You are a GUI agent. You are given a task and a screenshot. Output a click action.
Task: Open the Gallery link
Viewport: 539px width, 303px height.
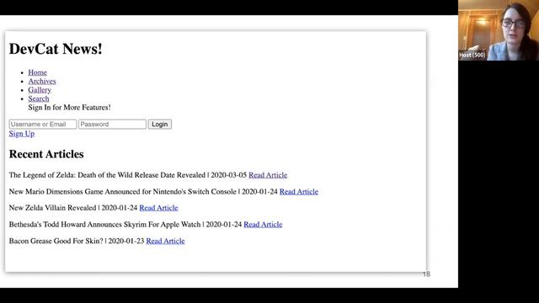click(40, 90)
